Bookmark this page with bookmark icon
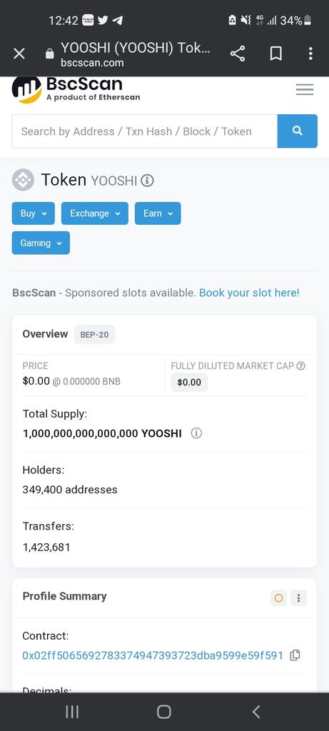This screenshot has height=731, width=329. click(276, 54)
